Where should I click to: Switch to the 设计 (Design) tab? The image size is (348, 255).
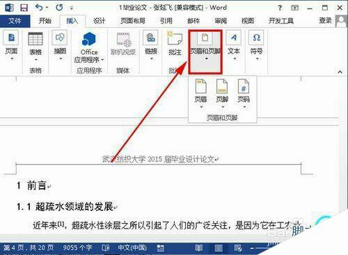(99, 21)
